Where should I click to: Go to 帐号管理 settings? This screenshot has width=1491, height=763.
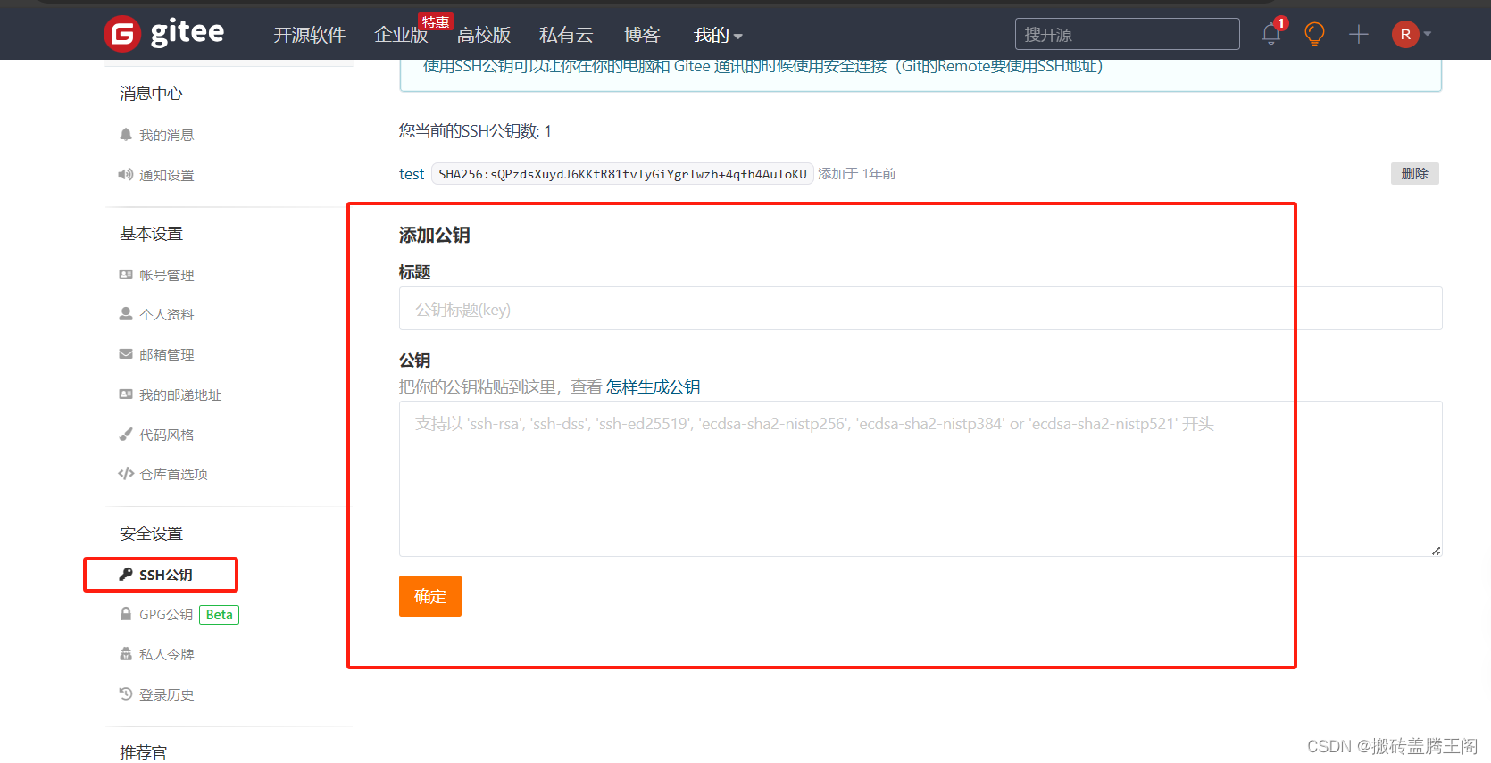pos(166,275)
